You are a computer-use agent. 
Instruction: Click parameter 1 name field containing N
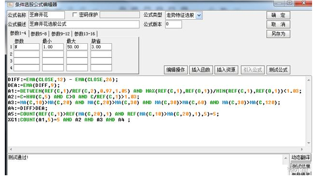click(x=26, y=47)
